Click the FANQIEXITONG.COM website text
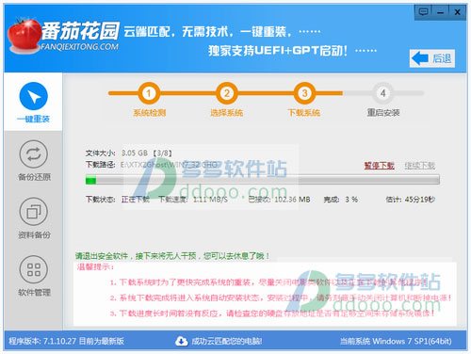The height and width of the screenshot is (354, 471). click(79, 47)
